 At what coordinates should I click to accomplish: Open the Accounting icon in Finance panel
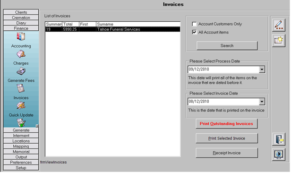click(21, 36)
